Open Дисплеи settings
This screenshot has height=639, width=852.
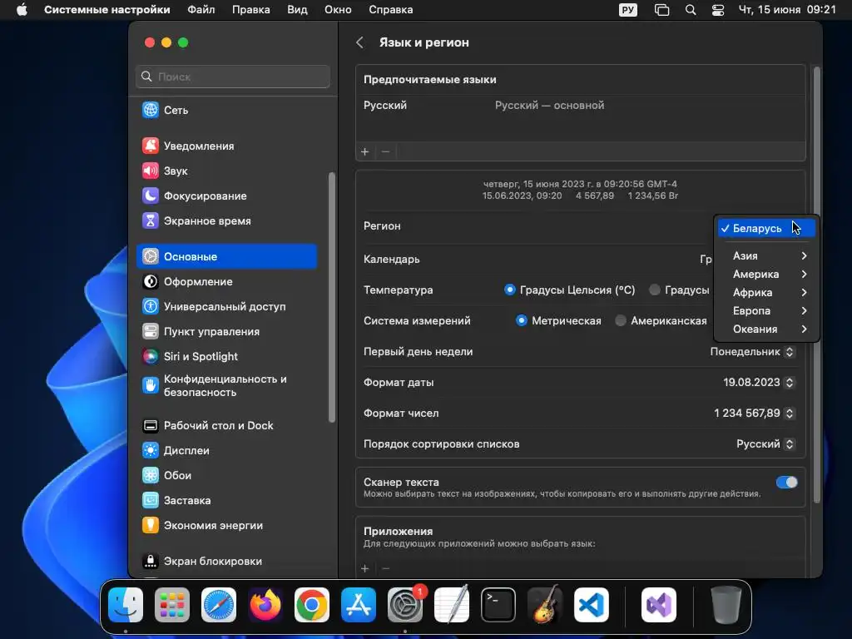226,450
